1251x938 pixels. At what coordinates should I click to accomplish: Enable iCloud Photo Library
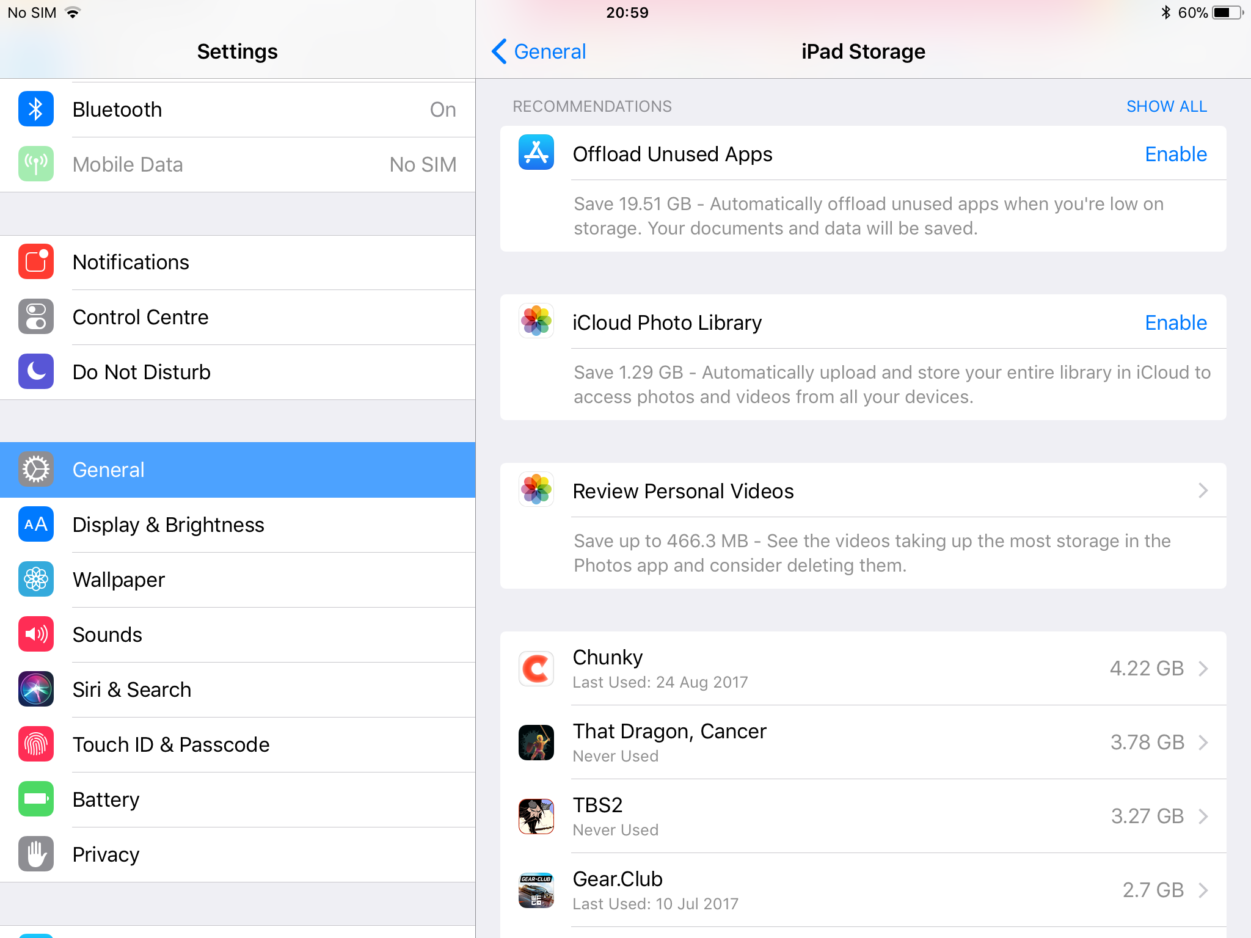(1175, 322)
